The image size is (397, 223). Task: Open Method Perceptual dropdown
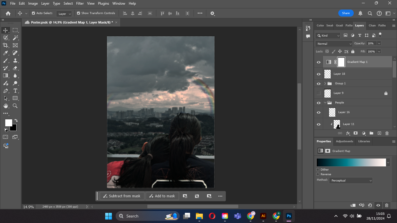point(351,181)
